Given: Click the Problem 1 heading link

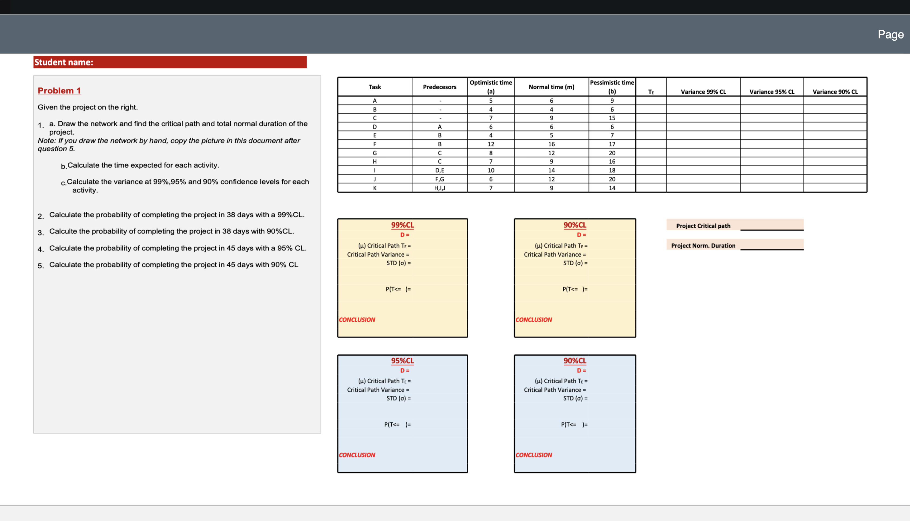Looking at the screenshot, I should [59, 90].
